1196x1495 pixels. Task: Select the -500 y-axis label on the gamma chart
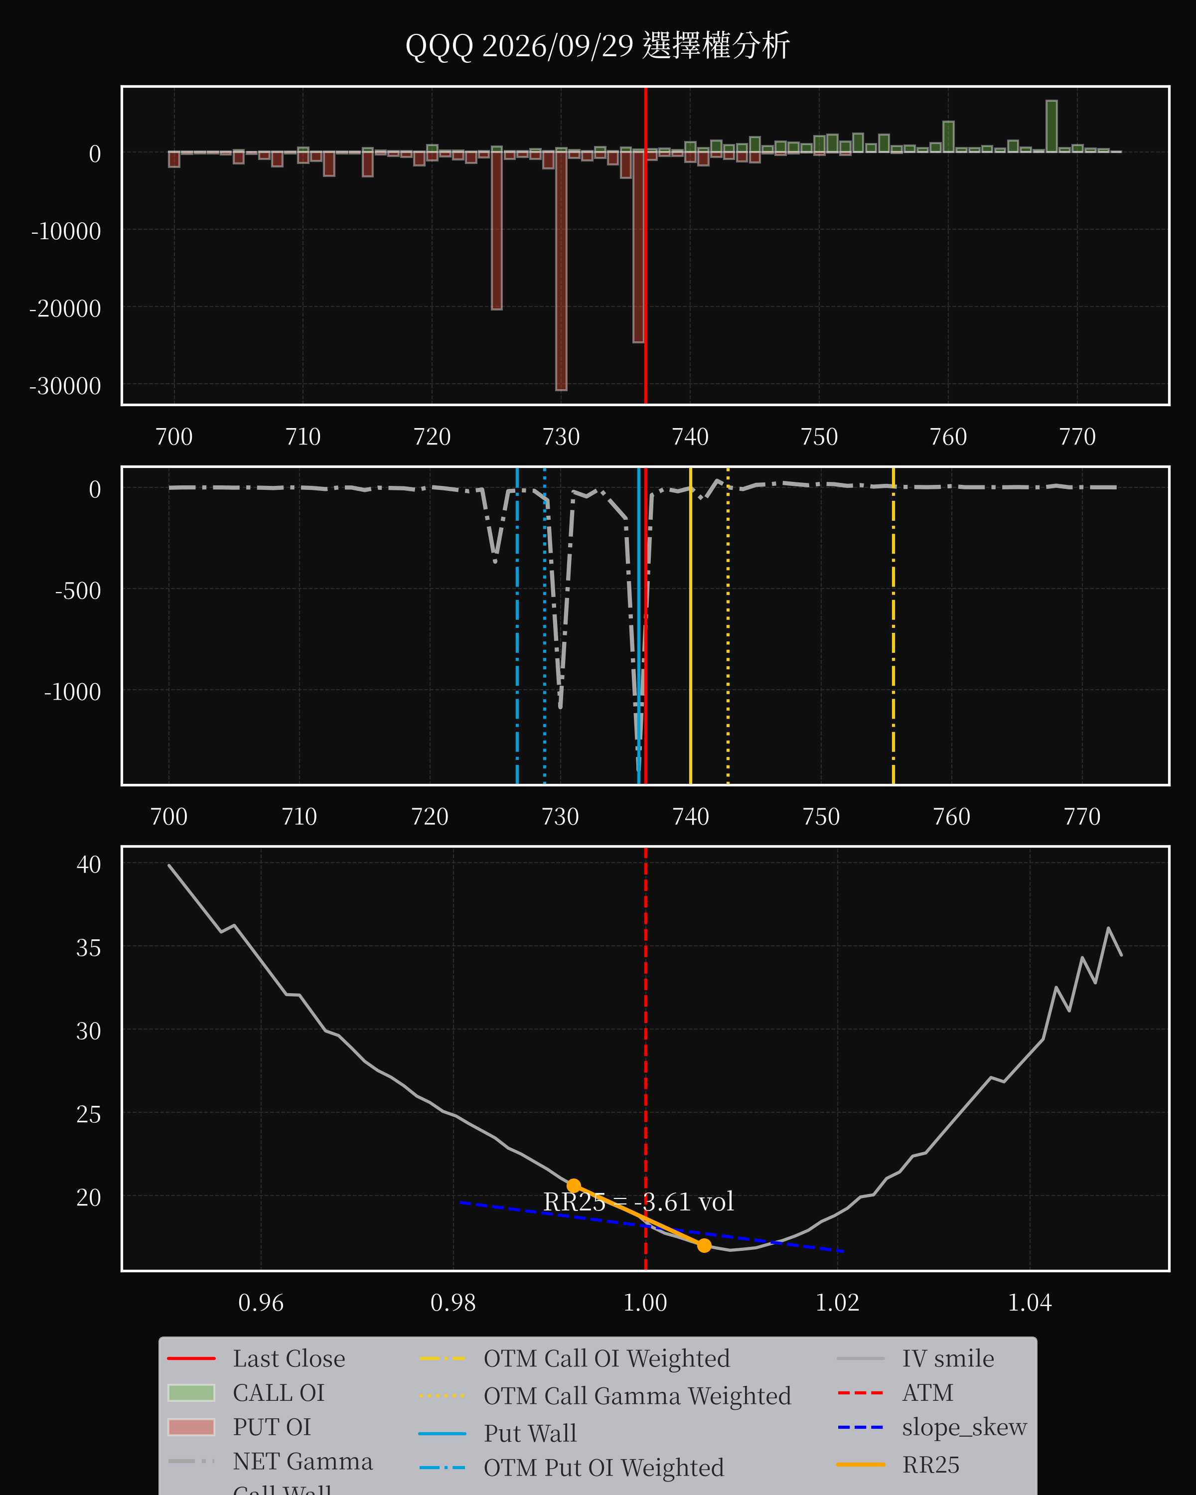click(x=78, y=591)
